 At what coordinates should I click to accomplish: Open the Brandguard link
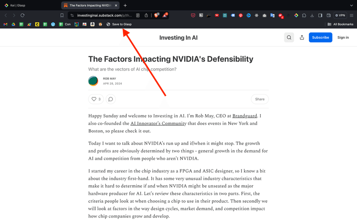pos(245,116)
